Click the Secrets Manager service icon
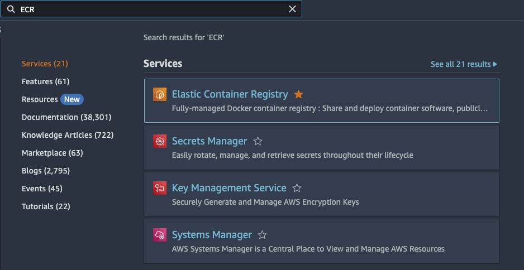 click(x=160, y=142)
